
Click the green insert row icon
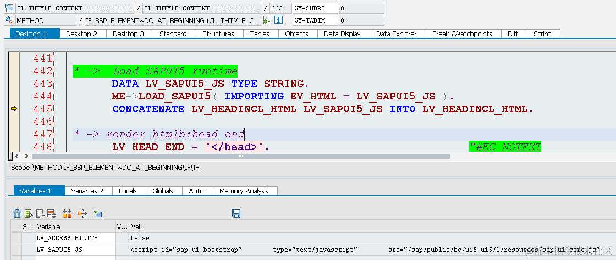coord(29,214)
